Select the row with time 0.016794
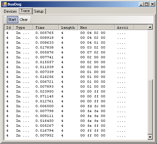Viewport: 157px width, 144px height. pyautogui.click(x=76, y=131)
